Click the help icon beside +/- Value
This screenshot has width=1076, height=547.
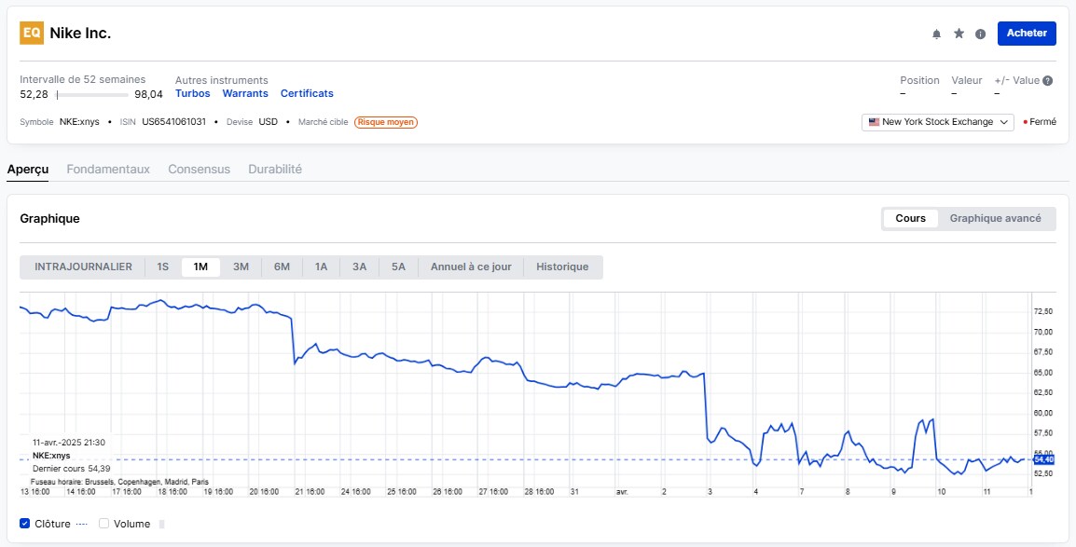pyautogui.click(x=1048, y=81)
